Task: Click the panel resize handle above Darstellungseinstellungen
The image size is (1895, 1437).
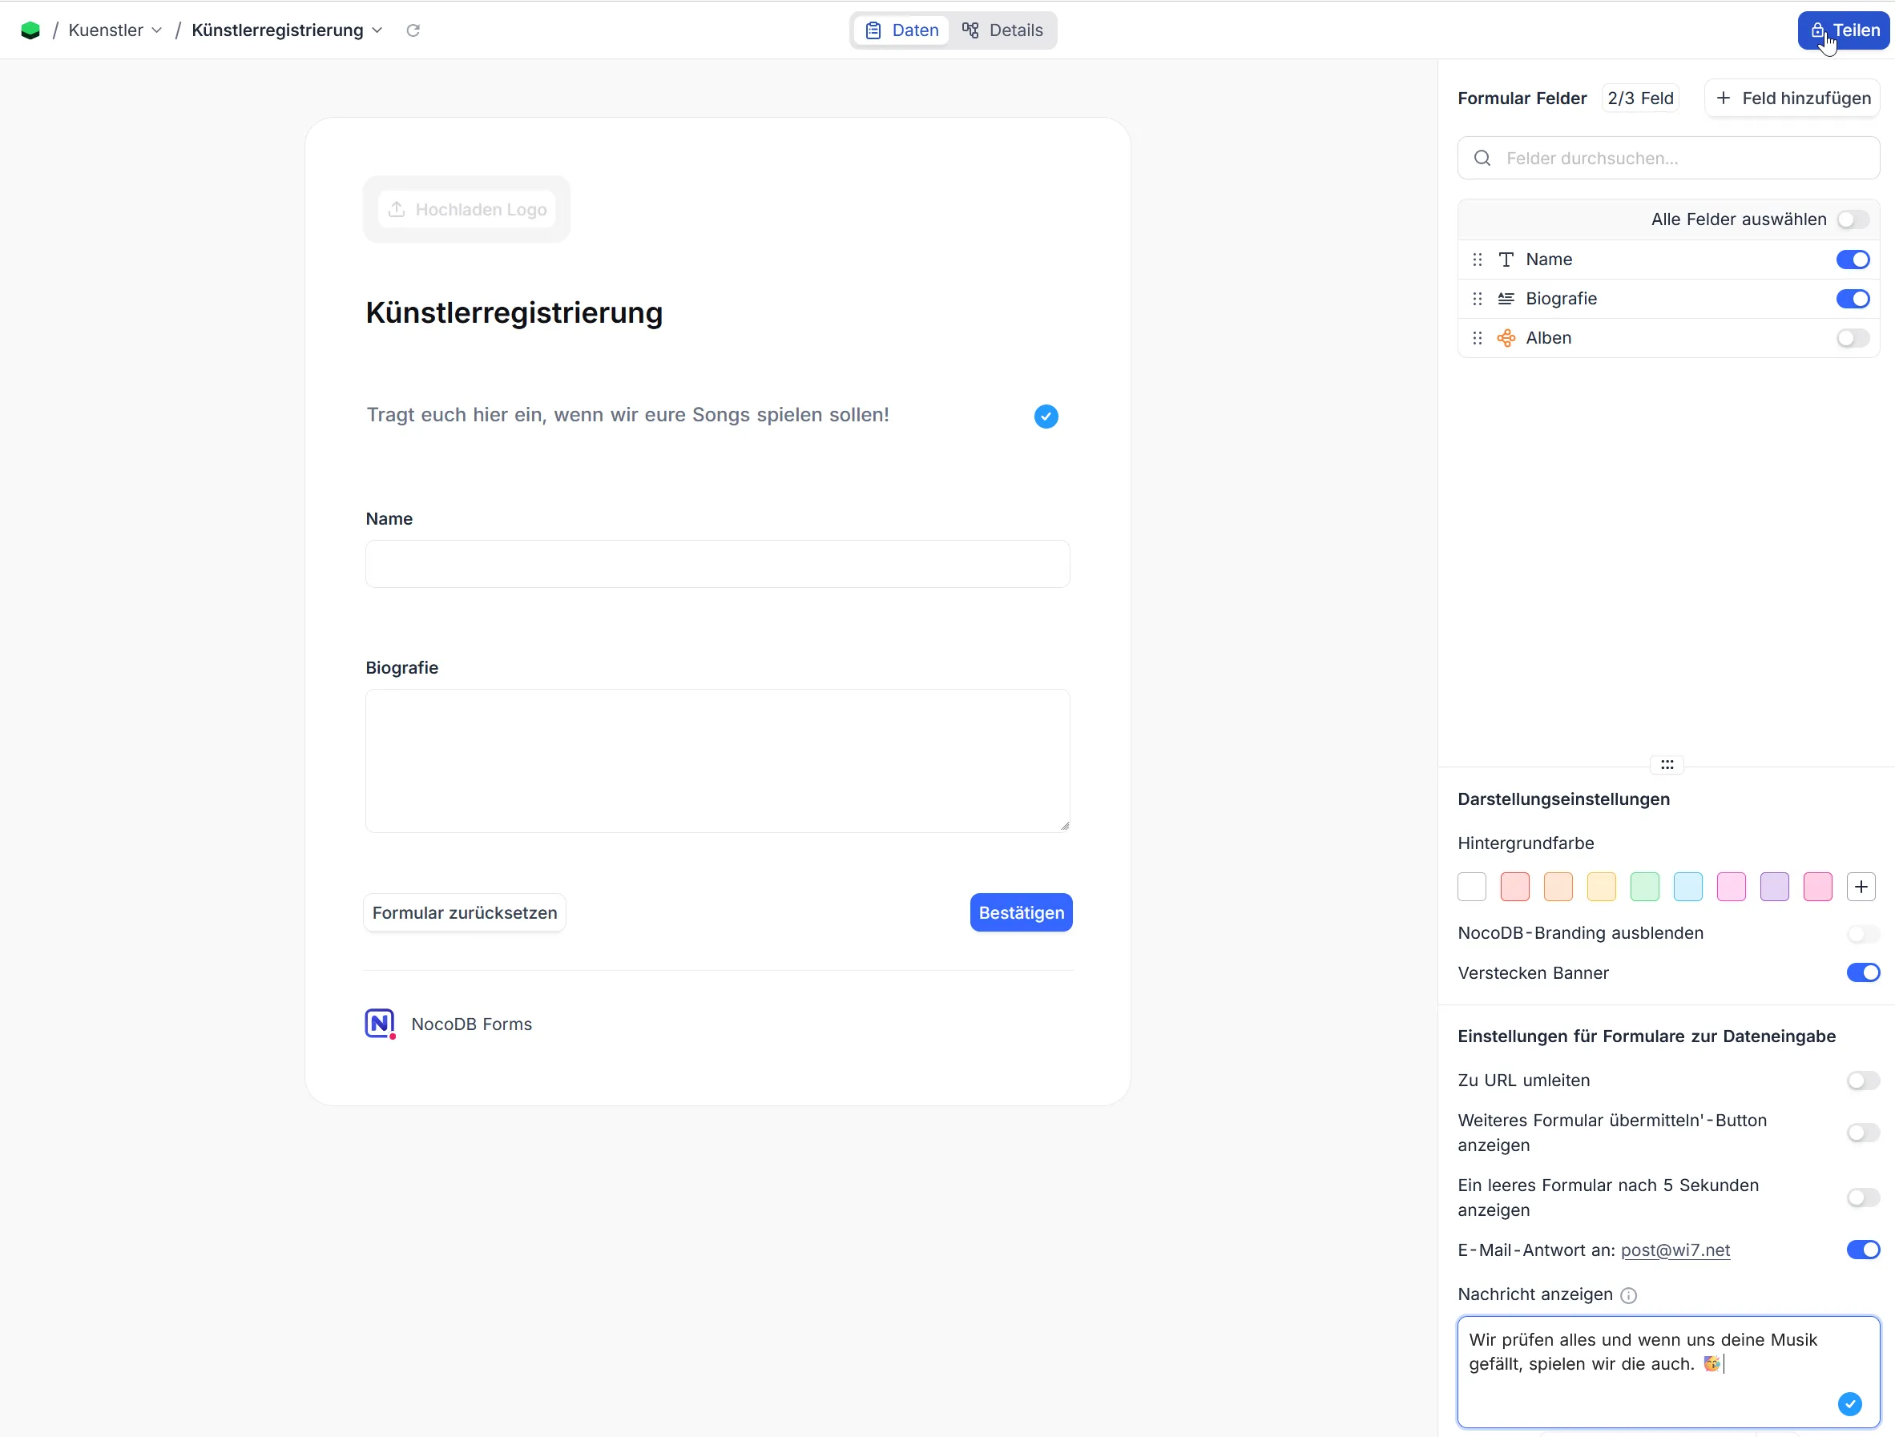Action: tap(1667, 765)
